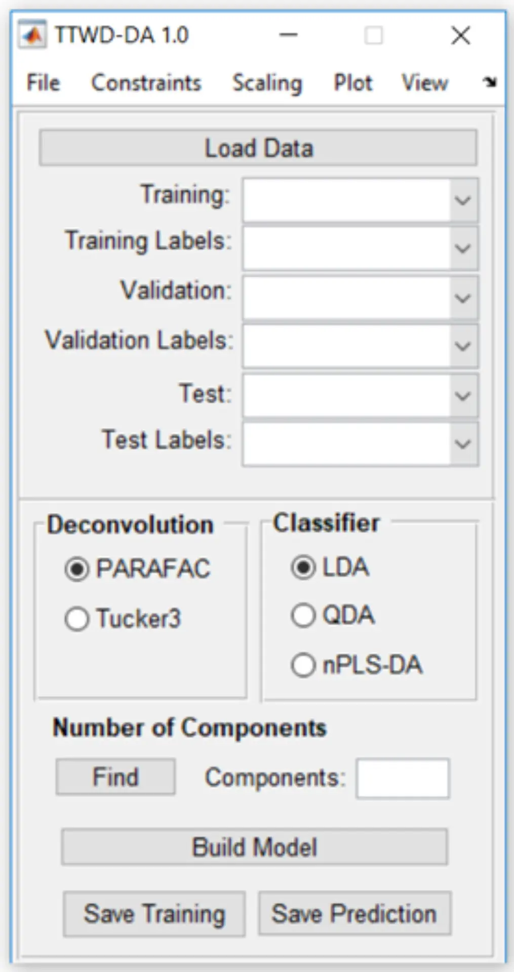The height and width of the screenshot is (972, 514).
Task: Choose the nPLS-DA classifier option
Action: tap(303, 665)
